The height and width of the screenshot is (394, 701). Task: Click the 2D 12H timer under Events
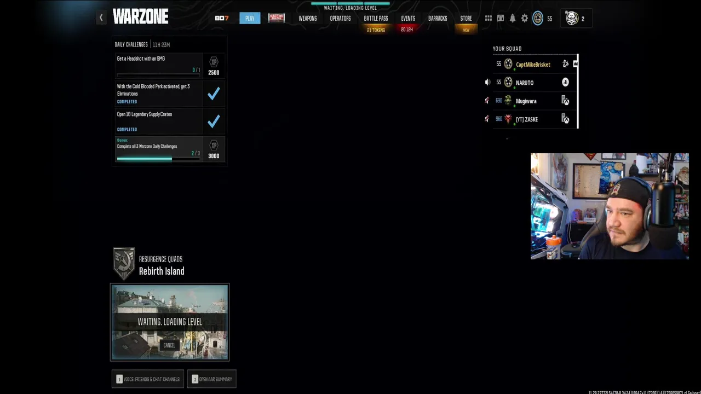(x=407, y=30)
